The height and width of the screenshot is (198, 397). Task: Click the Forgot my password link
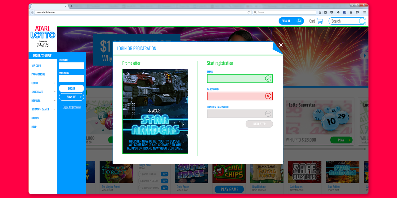(x=72, y=107)
